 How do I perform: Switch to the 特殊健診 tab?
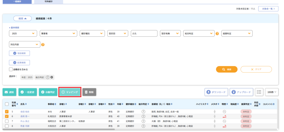point(49,2)
